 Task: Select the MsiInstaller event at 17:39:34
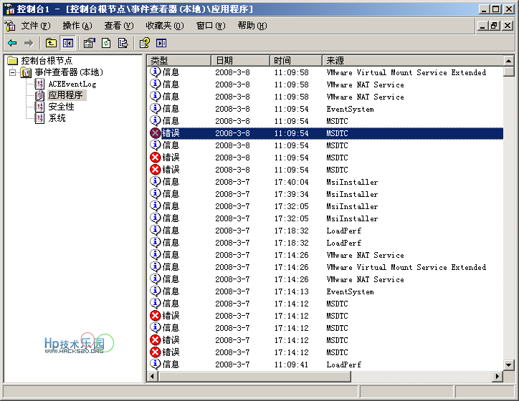point(325,194)
